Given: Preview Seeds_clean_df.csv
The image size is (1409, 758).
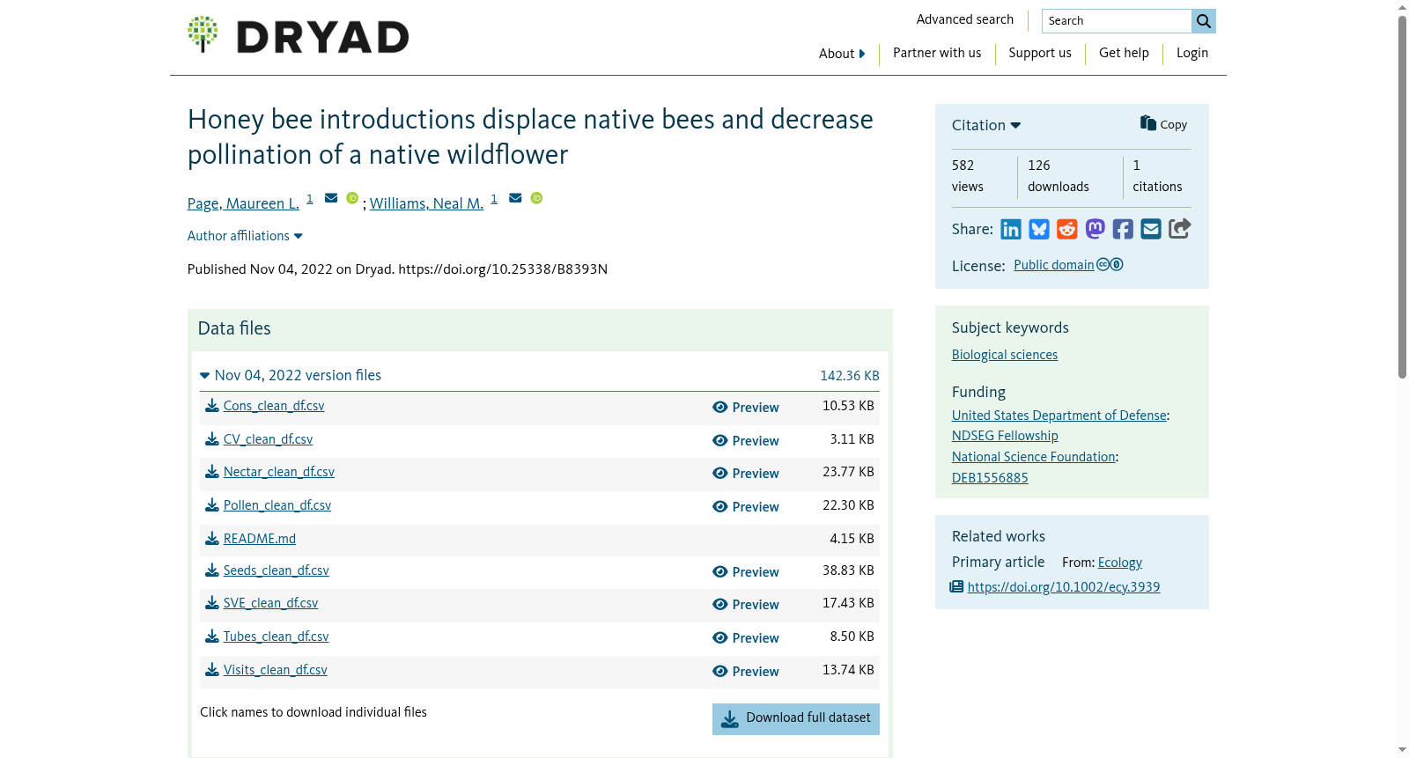Looking at the screenshot, I should click(746, 572).
